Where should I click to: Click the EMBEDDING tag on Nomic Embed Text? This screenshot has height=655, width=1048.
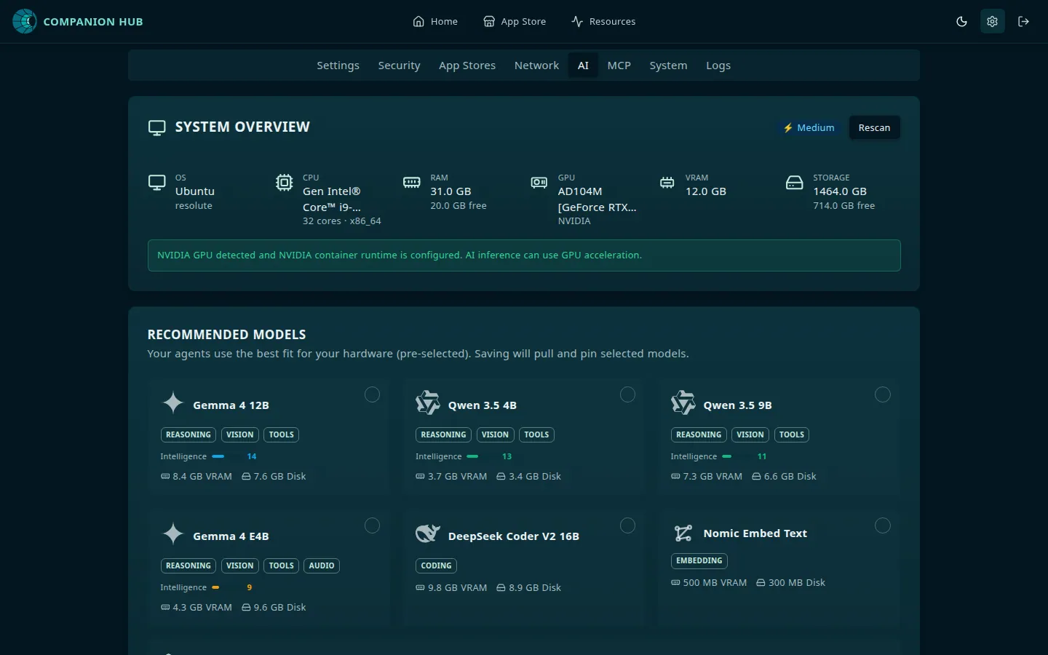pyautogui.click(x=699, y=560)
